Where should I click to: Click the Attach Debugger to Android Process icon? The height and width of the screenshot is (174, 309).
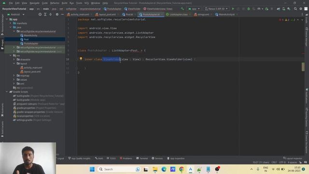click(267, 9)
